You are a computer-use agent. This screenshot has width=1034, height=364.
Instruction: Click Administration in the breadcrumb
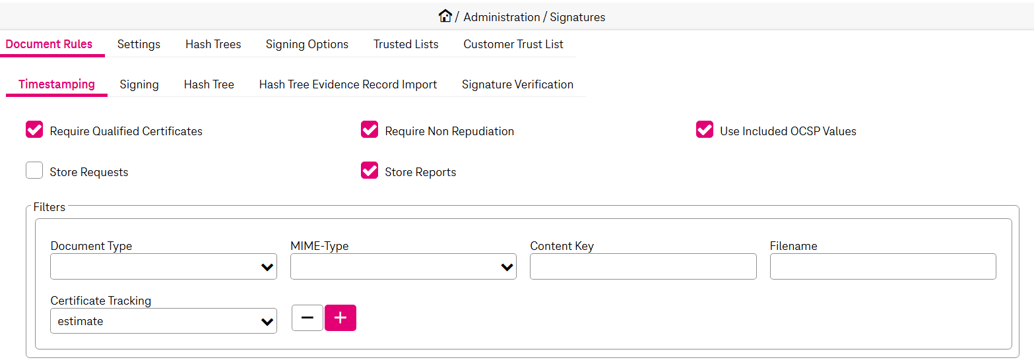click(501, 17)
